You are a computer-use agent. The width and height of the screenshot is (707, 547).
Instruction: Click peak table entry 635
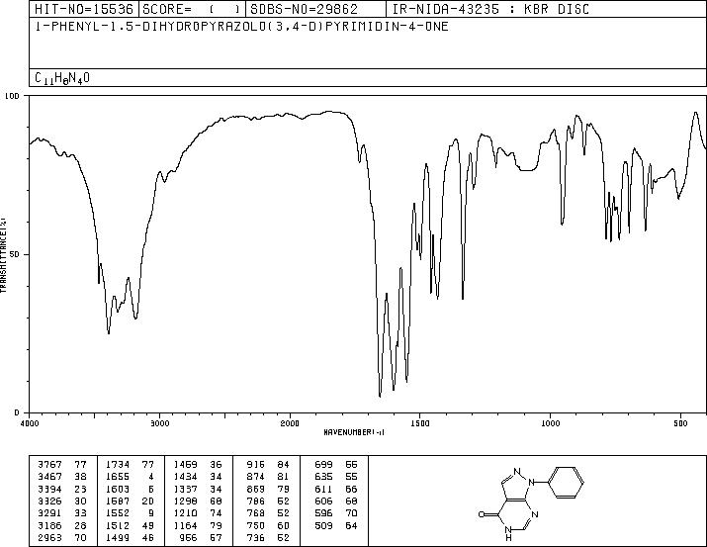coord(323,477)
